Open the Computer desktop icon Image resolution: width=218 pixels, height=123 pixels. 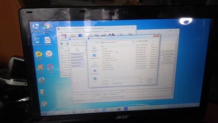(36, 28)
